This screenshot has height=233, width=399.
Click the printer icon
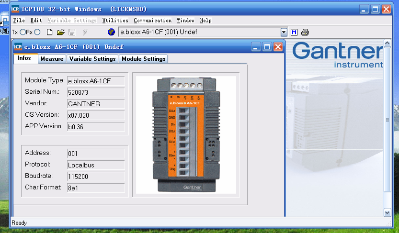click(x=305, y=32)
